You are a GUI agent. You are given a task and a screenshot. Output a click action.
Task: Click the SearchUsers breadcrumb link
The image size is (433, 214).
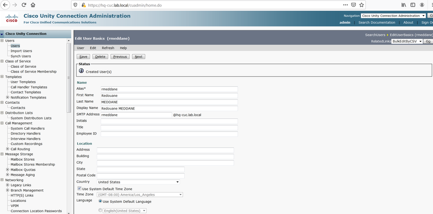[375, 35]
